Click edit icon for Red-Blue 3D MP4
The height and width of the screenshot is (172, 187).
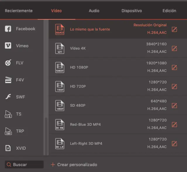coord(174,125)
